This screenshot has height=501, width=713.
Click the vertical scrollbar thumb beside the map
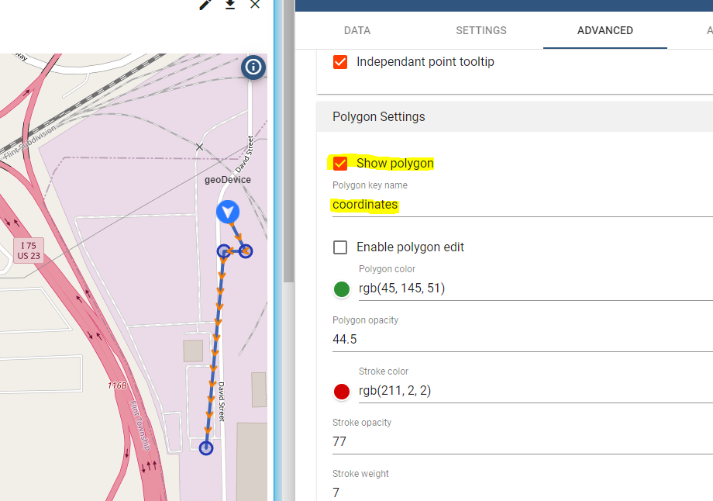pyautogui.click(x=288, y=141)
